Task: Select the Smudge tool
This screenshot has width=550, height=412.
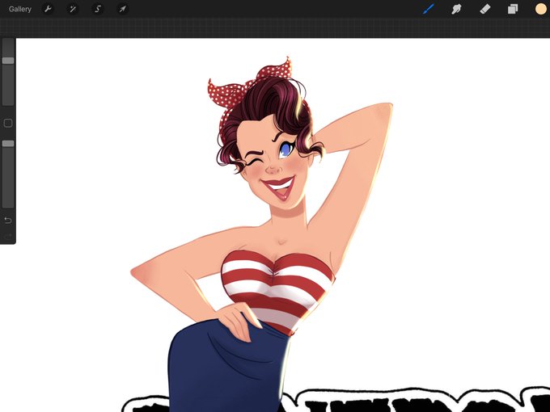Action: click(456, 9)
